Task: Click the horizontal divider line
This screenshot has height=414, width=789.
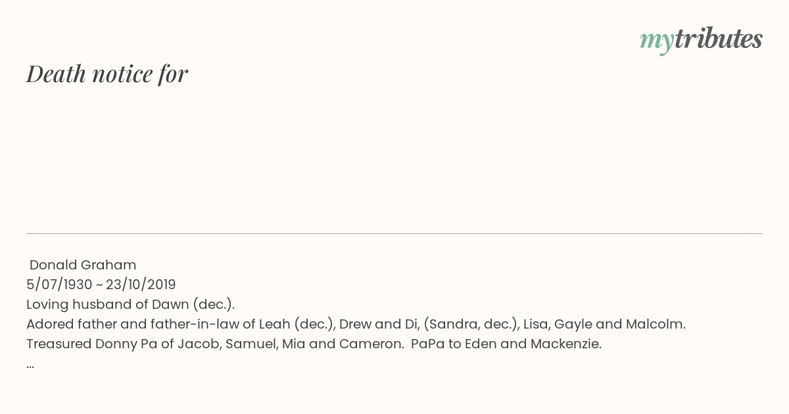Action: click(x=394, y=233)
